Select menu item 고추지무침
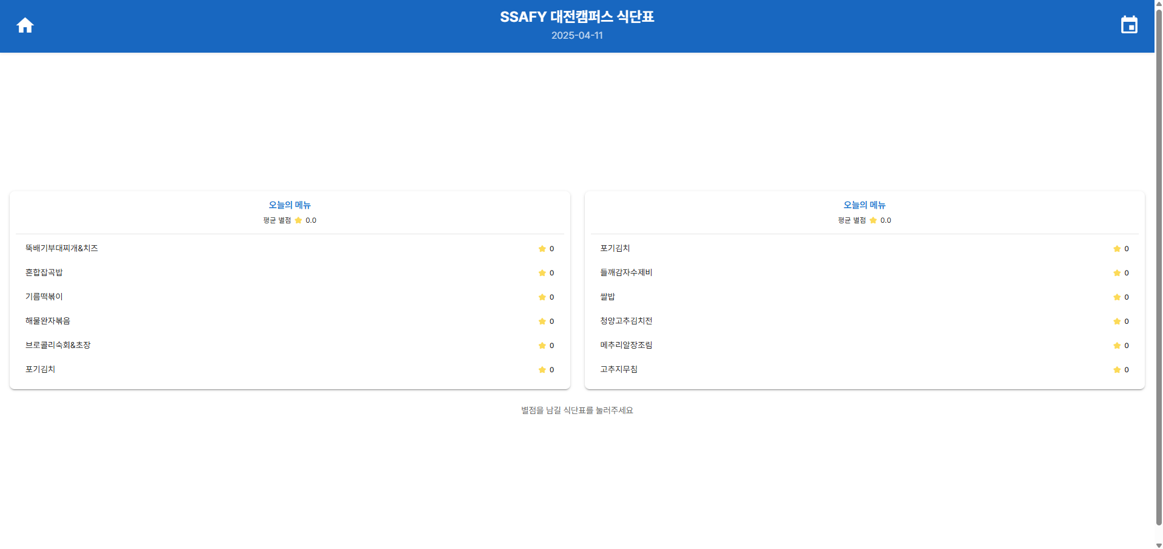The width and height of the screenshot is (1163, 549). tap(619, 369)
